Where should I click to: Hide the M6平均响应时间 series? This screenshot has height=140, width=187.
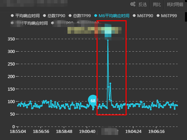point(112,16)
